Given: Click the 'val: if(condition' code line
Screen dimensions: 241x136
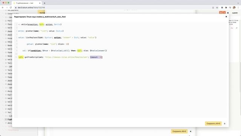Looking at the screenshot, I should [x=64, y=51].
